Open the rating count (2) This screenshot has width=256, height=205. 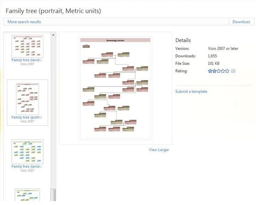tap(233, 71)
